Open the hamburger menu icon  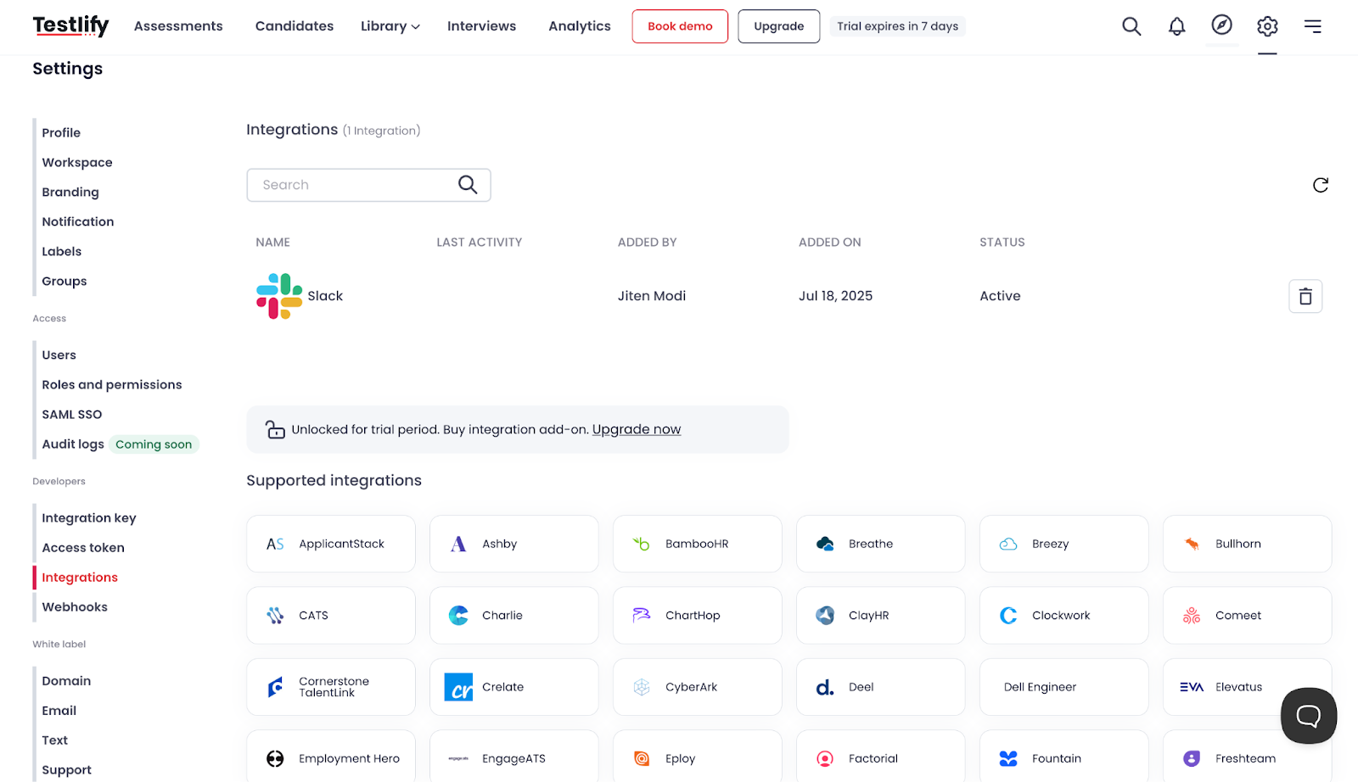1313,26
